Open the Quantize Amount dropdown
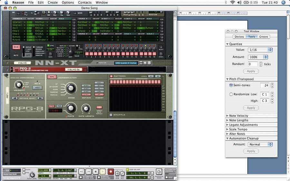The width and height of the screenshot is (290, 181). pos(258,57)
